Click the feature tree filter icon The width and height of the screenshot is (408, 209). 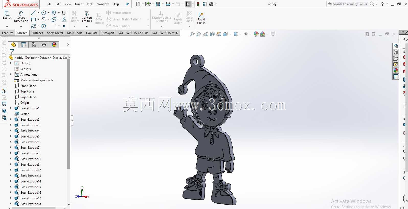(12, 51)
